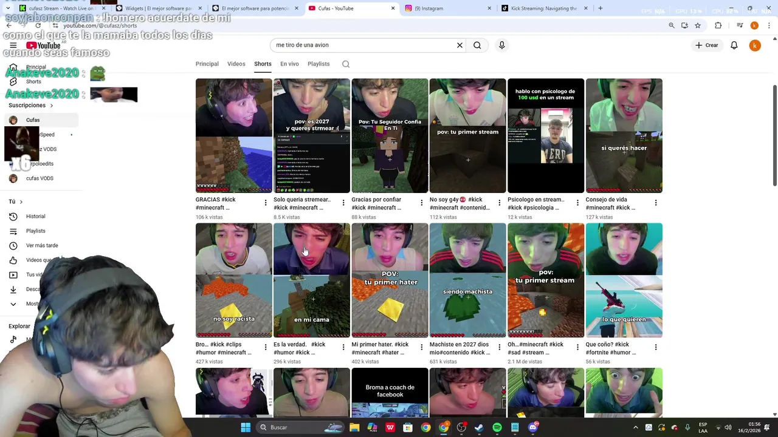Search within the channel using magnifier icon
Screen dimensions: 778x437
click(x=345, y=64)
